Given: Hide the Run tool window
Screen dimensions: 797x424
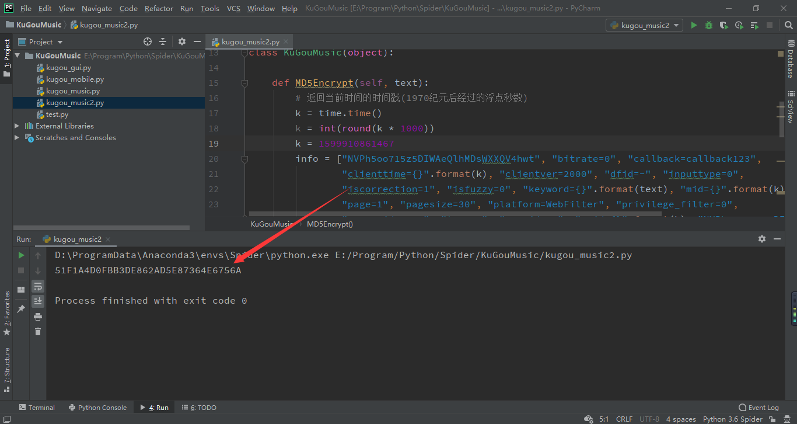Looking at the screenshot, I should 777,239.
